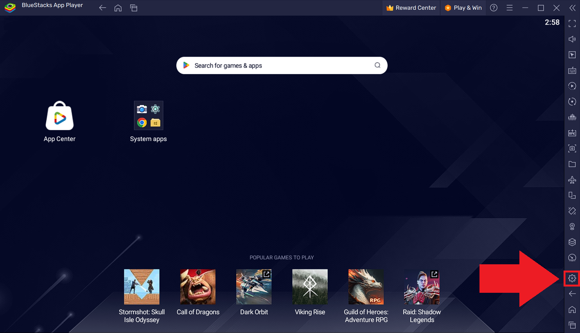Go to home via title bar icon

[x=118, y=8]
